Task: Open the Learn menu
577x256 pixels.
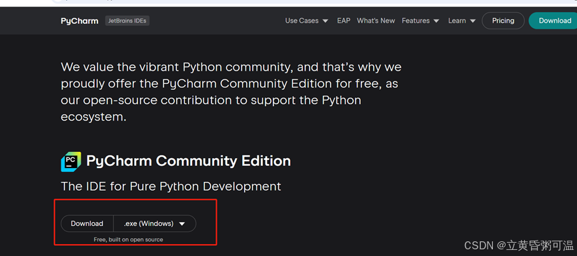Action: [x=457, y=21]
